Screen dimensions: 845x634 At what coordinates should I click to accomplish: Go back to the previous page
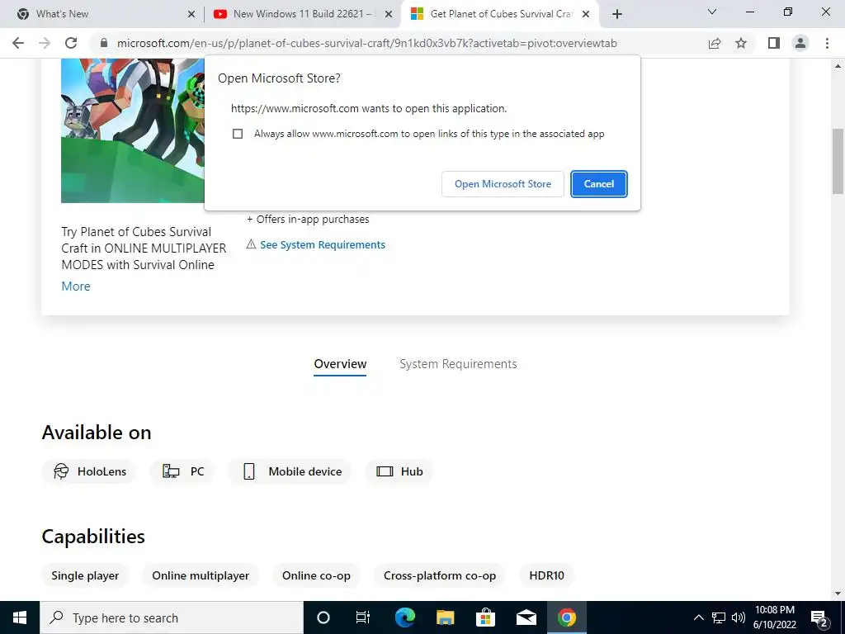[18, 43]
